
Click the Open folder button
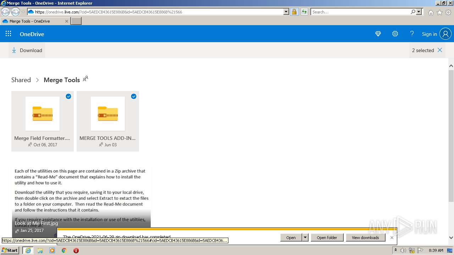point(327,238)
